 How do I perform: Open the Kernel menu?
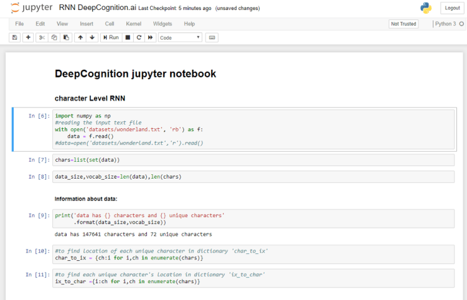tap(133, 24)
